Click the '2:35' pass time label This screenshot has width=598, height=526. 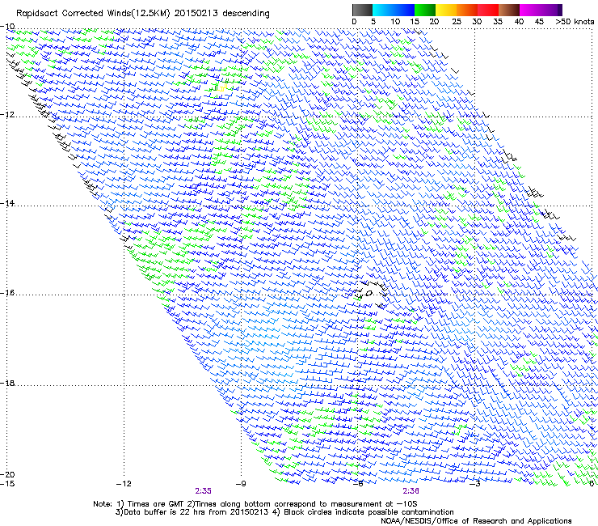click(x=203, y=491)
